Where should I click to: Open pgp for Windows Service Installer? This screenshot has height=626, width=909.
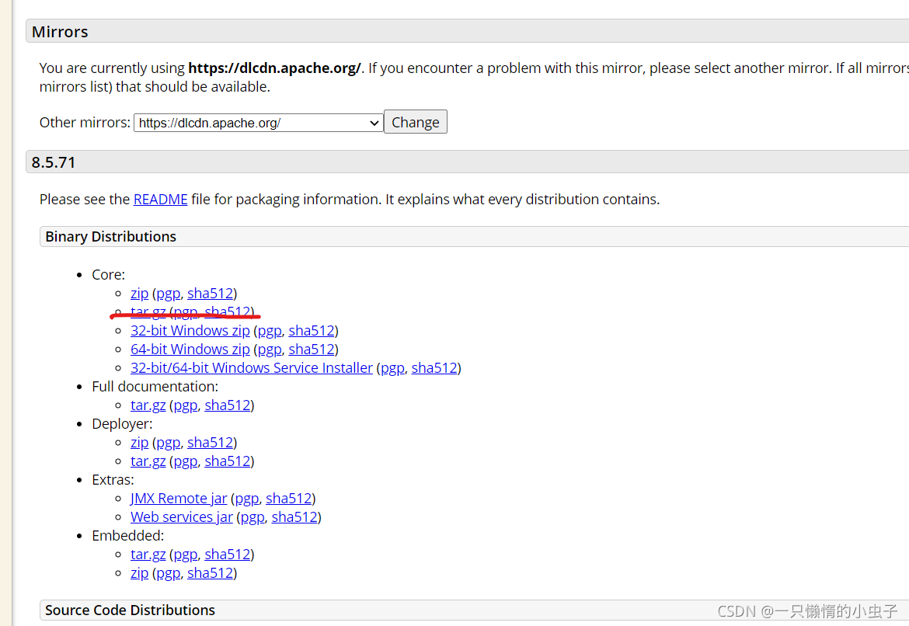tap(392, 368)
